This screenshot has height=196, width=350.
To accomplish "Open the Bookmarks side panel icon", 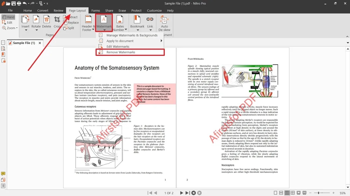I will [x=3, y=55].
